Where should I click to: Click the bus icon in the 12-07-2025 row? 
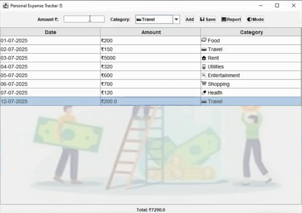[204, 101]
